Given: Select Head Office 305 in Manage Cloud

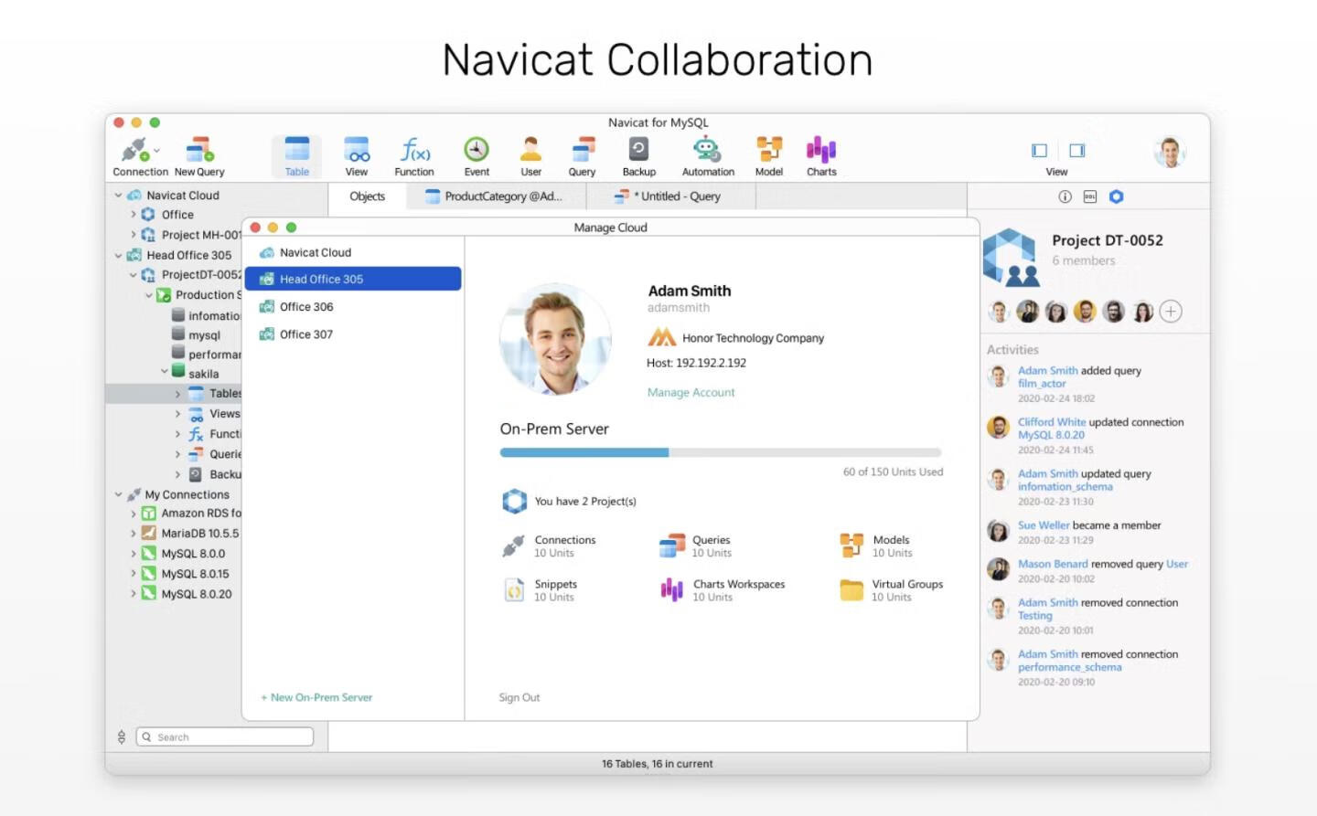Looking at the screenshot, I should pos(353,279).
